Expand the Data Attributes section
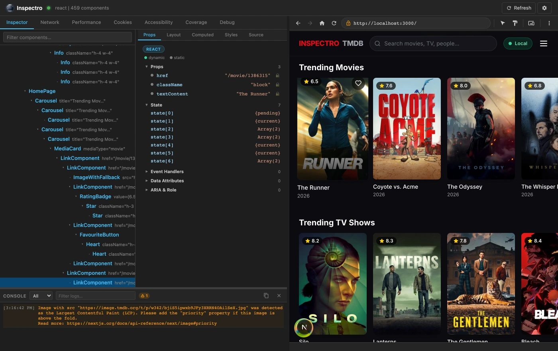Image resolution: width=558 pixels, height=351 pixels. point(147,181)
